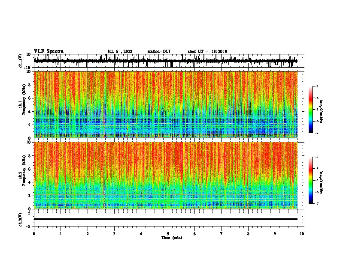The height and width of the screenshot is (262, 340).
Task: Click the ch.2 color scale bar
Action: pyautogui.click(x=311, y=180)
